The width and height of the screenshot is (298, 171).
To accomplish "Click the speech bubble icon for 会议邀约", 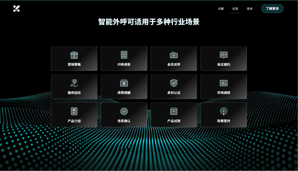I will click(x=223, y=54).
